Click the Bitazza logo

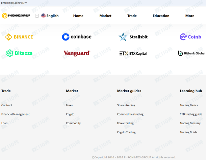point(19,53)
